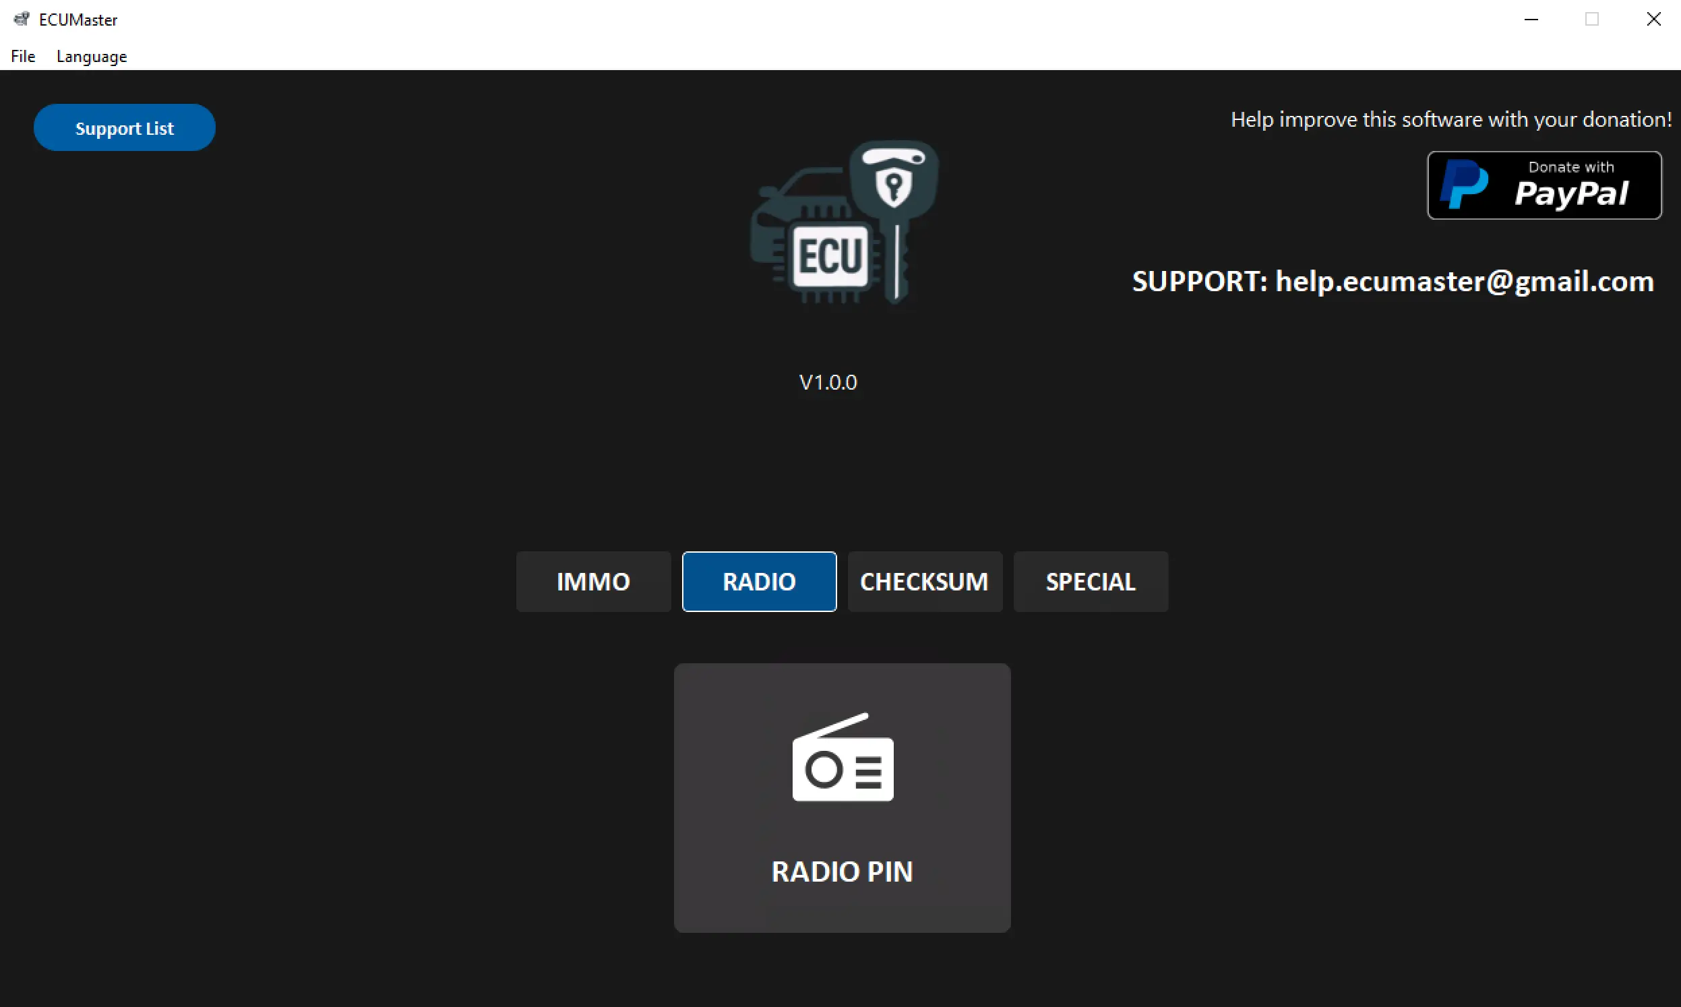The width and height of the screenshot is (1681, 1007).
Task: Click the ECUMaster title bar app icon
Action: click(22, 19)
